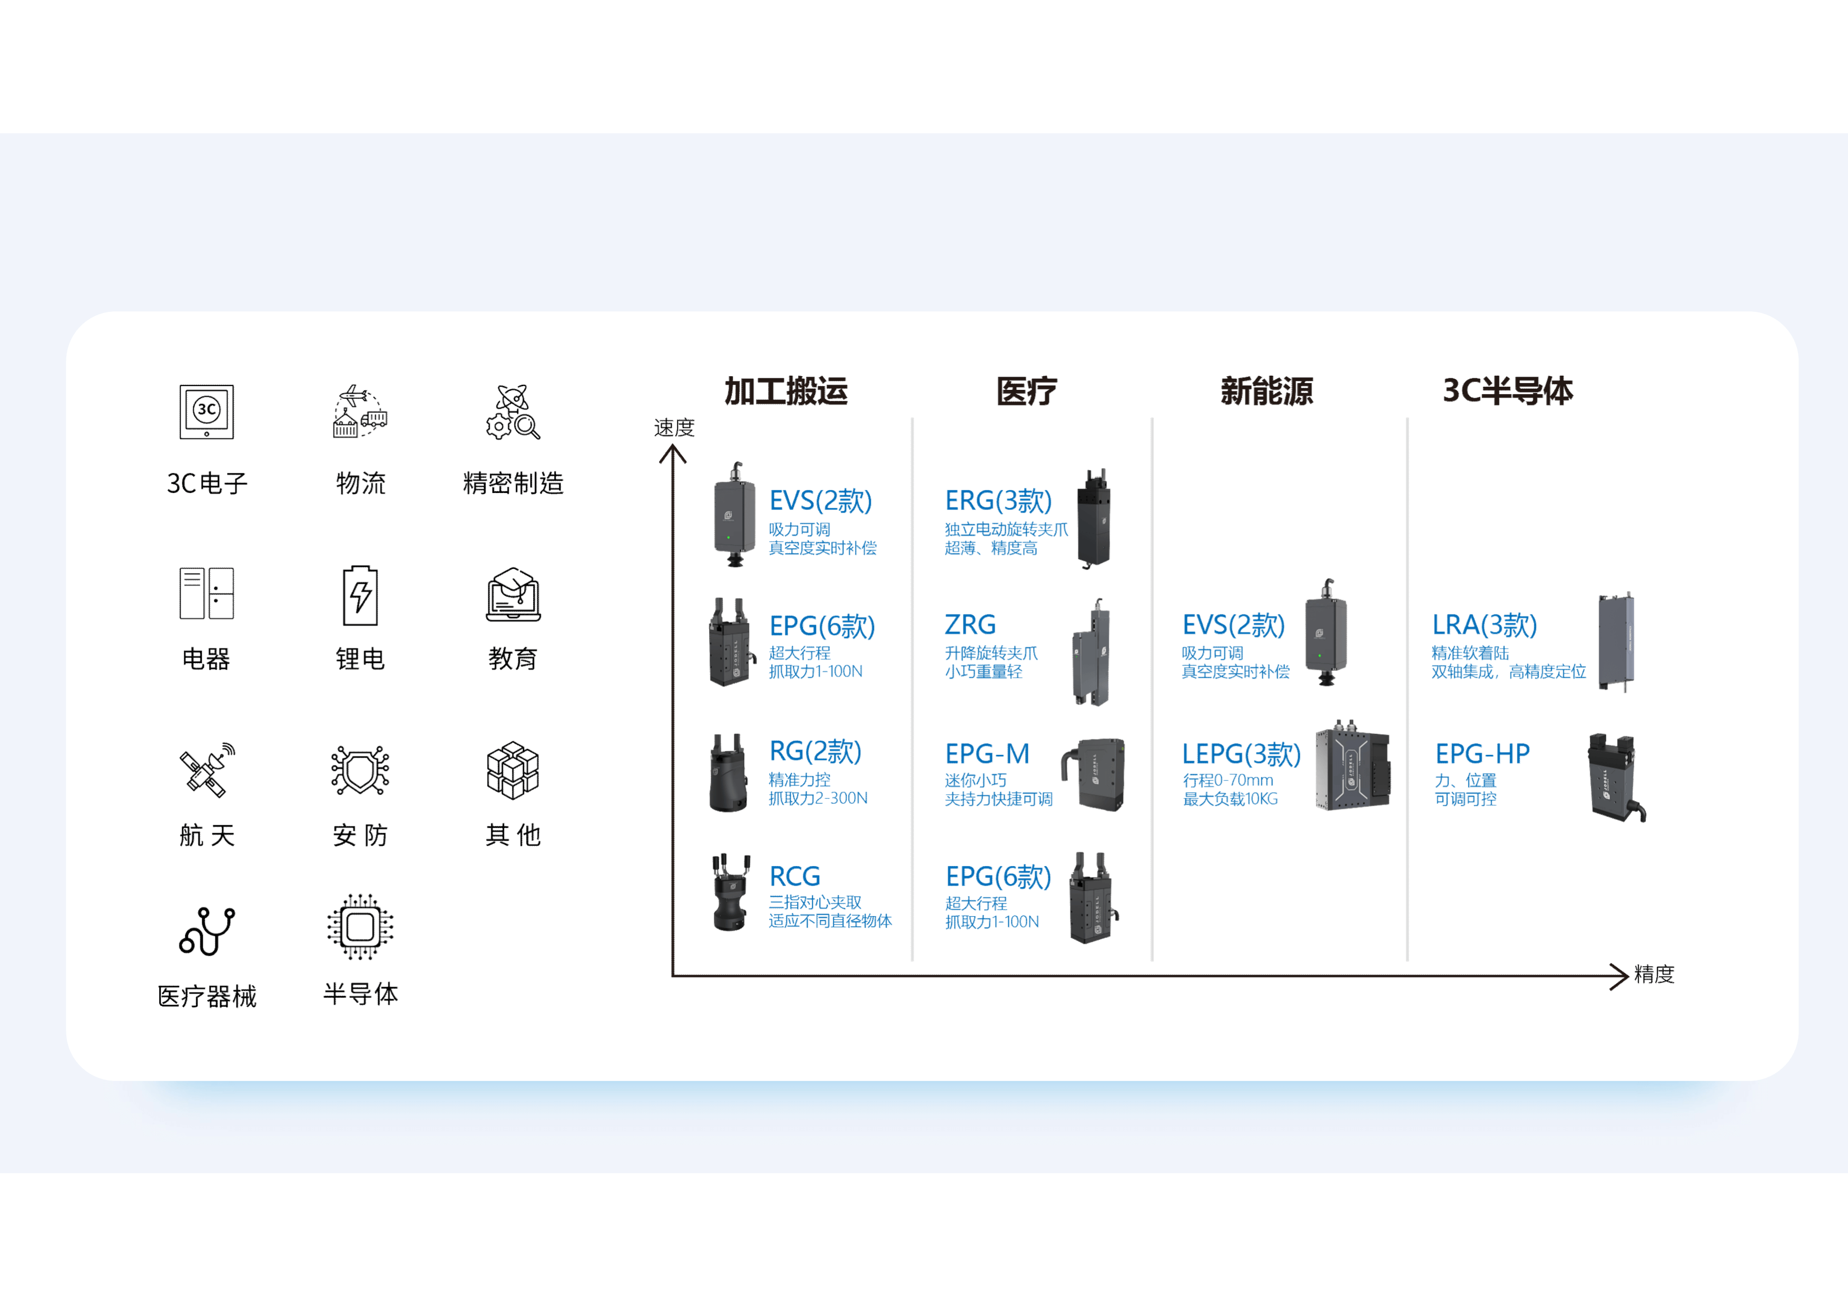This screenshot has width=1848, height=1307.
Task: Select the LEPG(3款) product title
Action: pos(1241,754)
